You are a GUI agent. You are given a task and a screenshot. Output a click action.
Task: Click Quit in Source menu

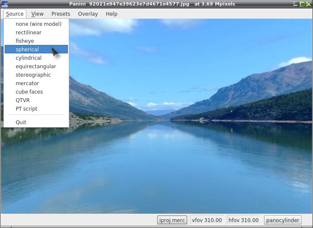[x=37, y=122]
